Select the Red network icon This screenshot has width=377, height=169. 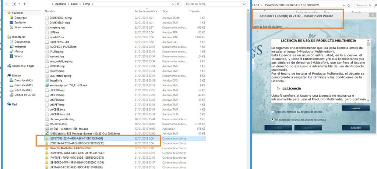(9, 104)
